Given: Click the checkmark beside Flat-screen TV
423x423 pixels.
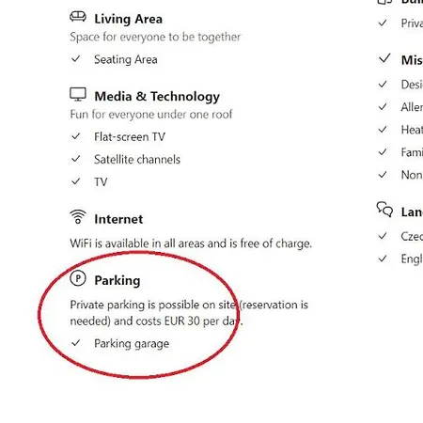Looking at the screenshot, I should pos(76,136).
